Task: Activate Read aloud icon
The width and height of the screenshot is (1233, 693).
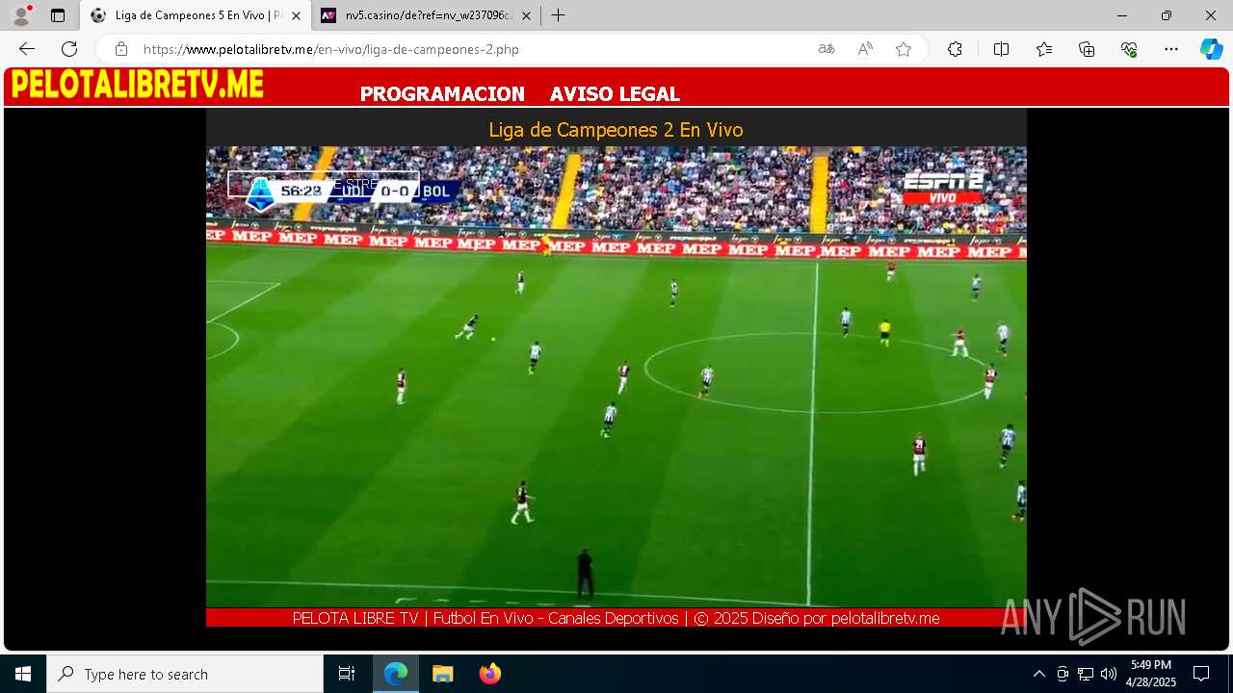Action: point(865,49)
